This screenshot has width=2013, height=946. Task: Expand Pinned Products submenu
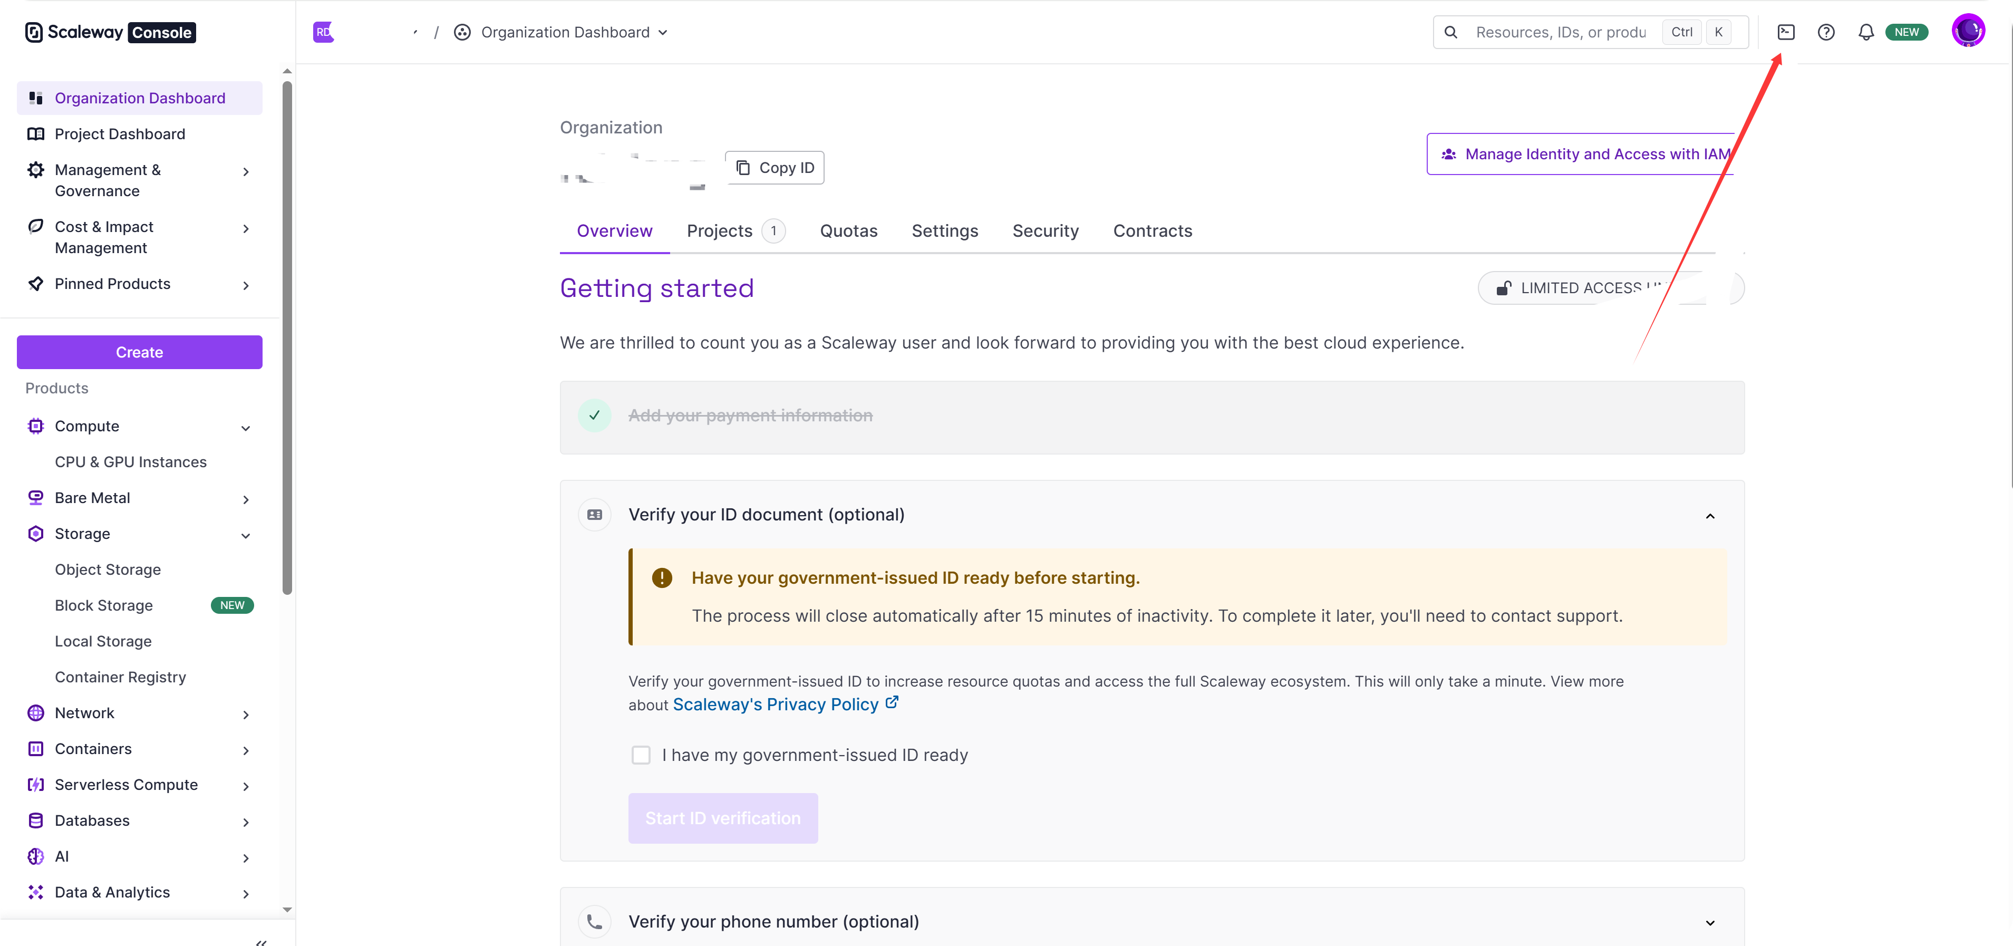pos(246,285)
